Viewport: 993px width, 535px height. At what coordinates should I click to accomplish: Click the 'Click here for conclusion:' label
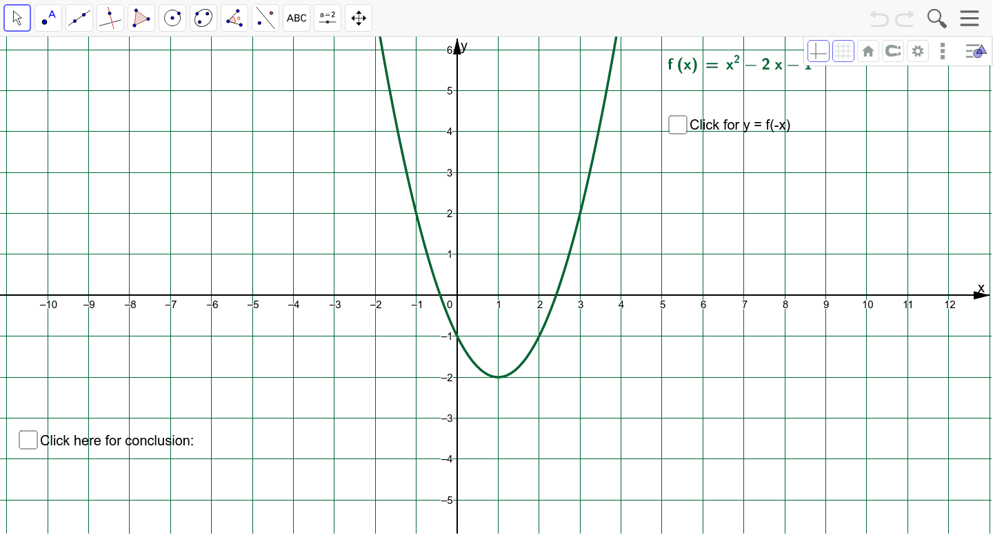click(117, 441)
